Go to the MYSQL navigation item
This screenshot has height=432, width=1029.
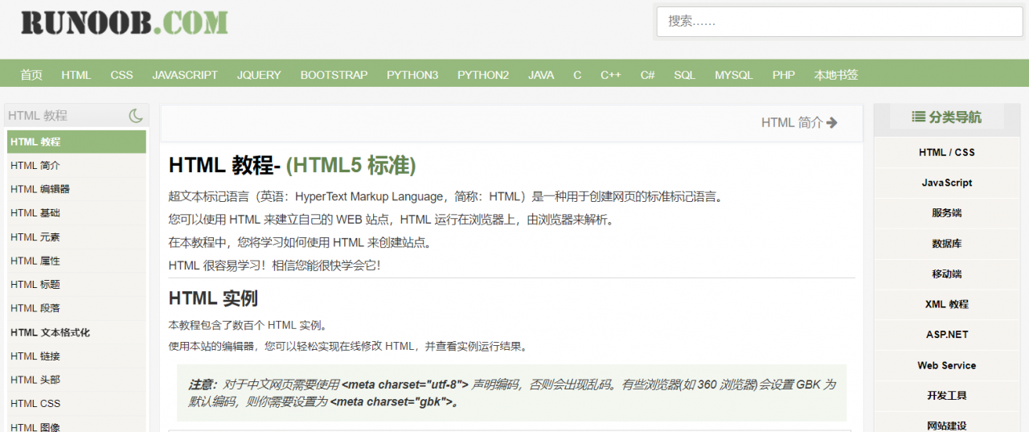[x=734, y=75]
